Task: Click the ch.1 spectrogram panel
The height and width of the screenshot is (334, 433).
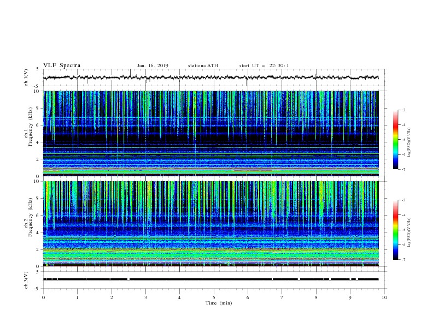Action: pyautogui.click(x=210, y=133)
